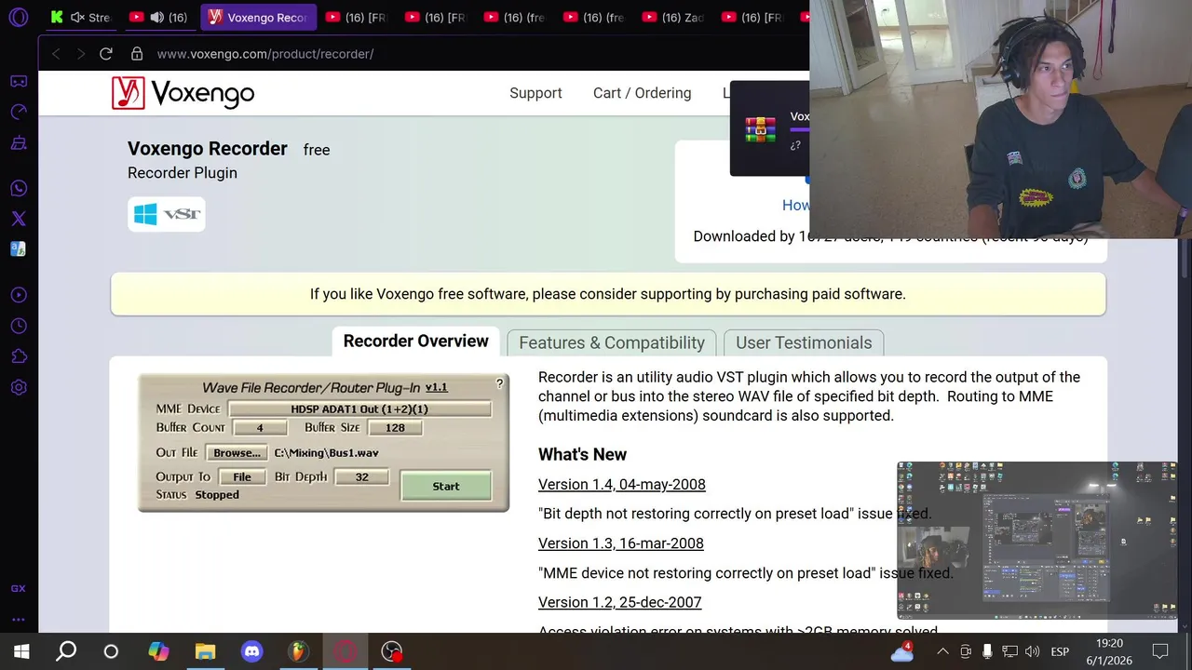
Task: Open the weather cloud tray icon
Action: point(902,651)
